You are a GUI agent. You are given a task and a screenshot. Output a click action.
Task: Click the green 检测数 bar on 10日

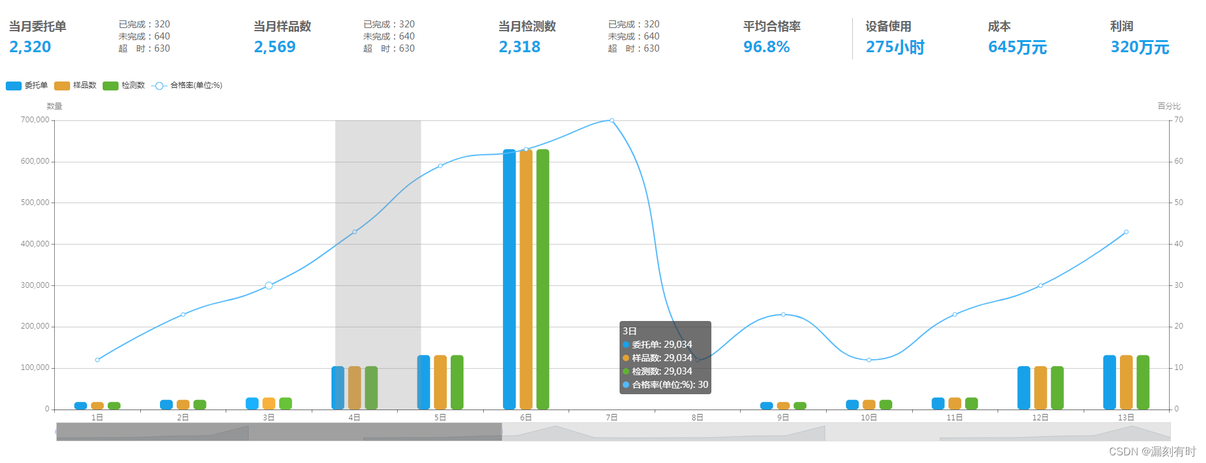point(885,405)
